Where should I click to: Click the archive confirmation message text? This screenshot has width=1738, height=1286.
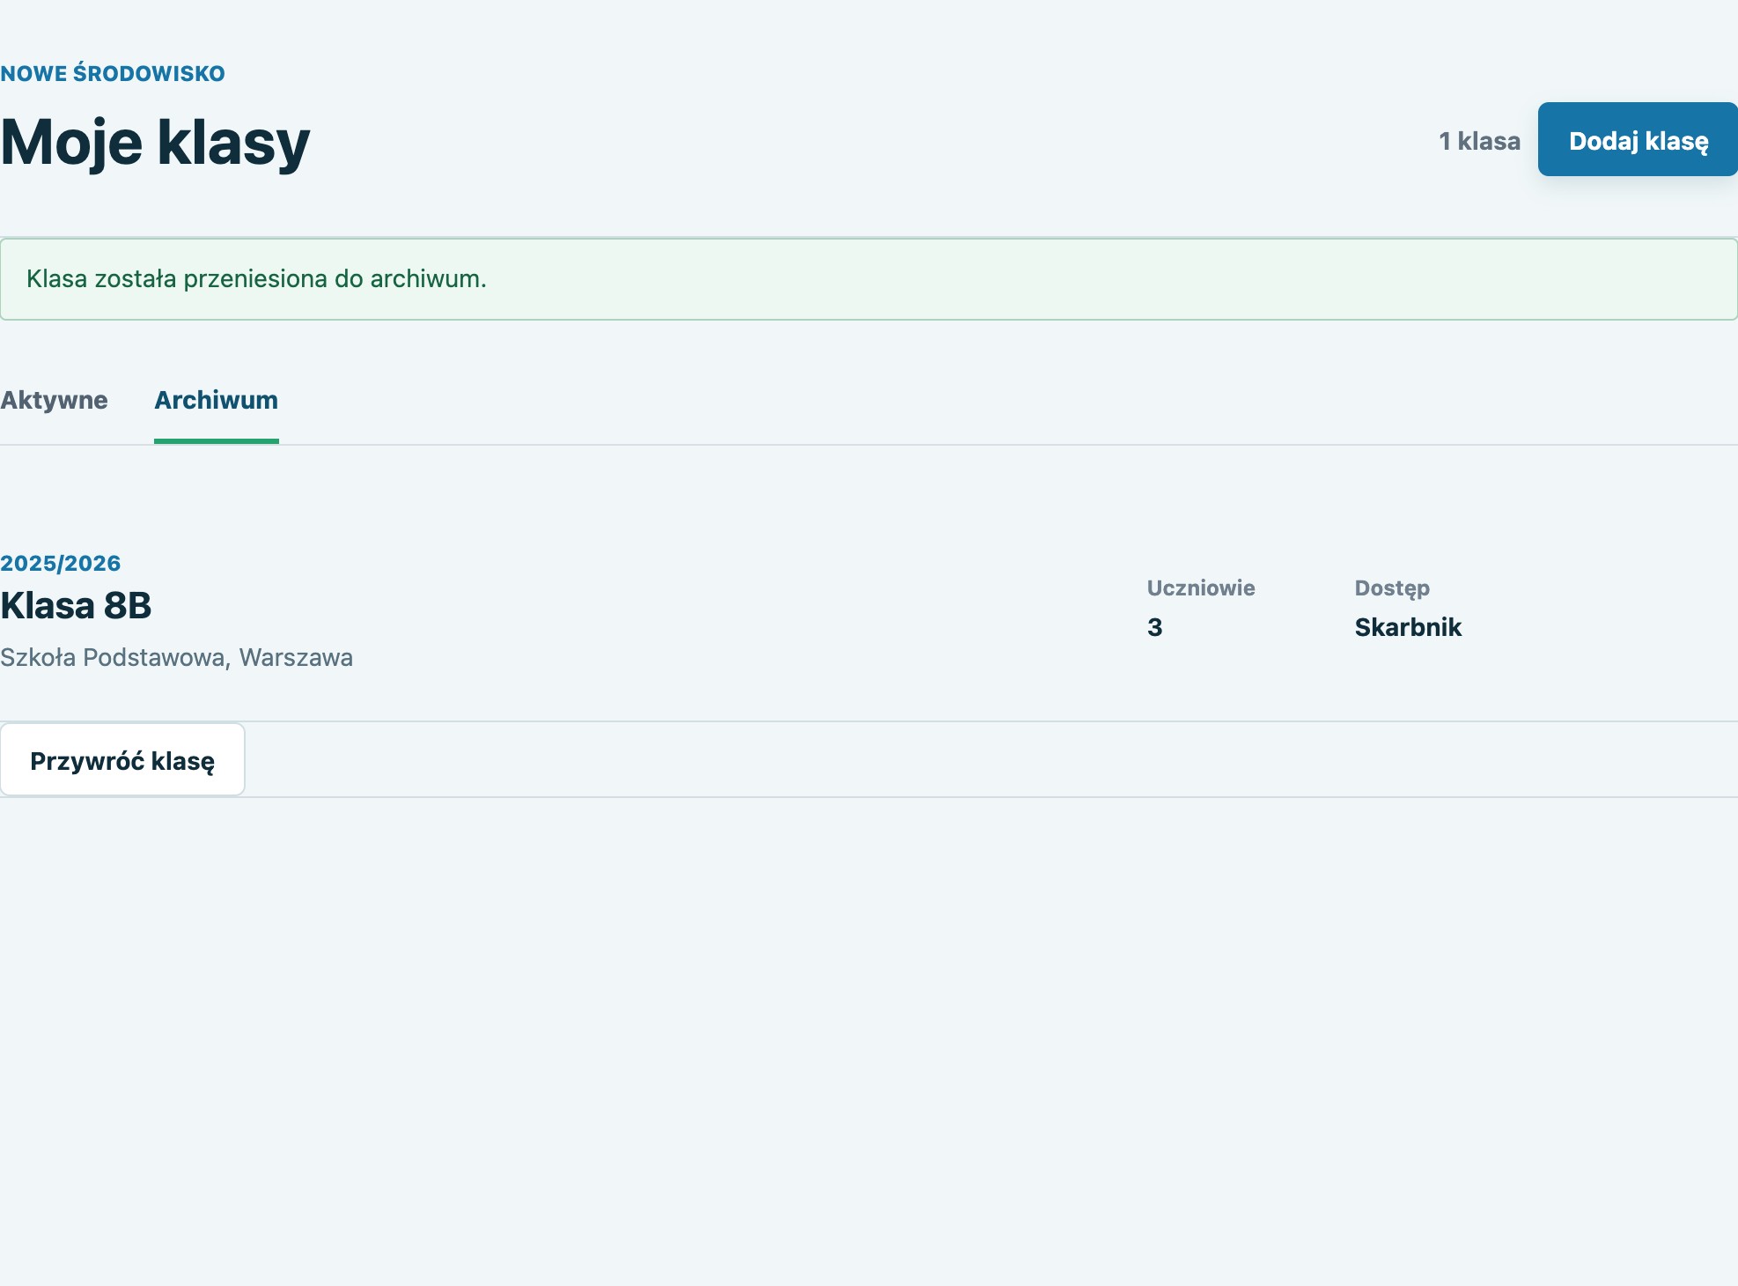tap(256, 278)
